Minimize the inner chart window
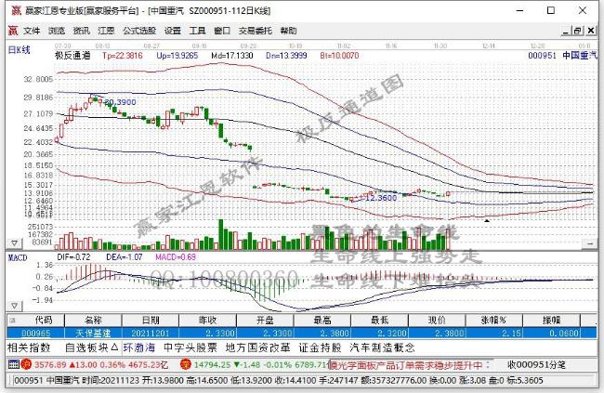This screenshot has height=393, width=604. [566, 31]
